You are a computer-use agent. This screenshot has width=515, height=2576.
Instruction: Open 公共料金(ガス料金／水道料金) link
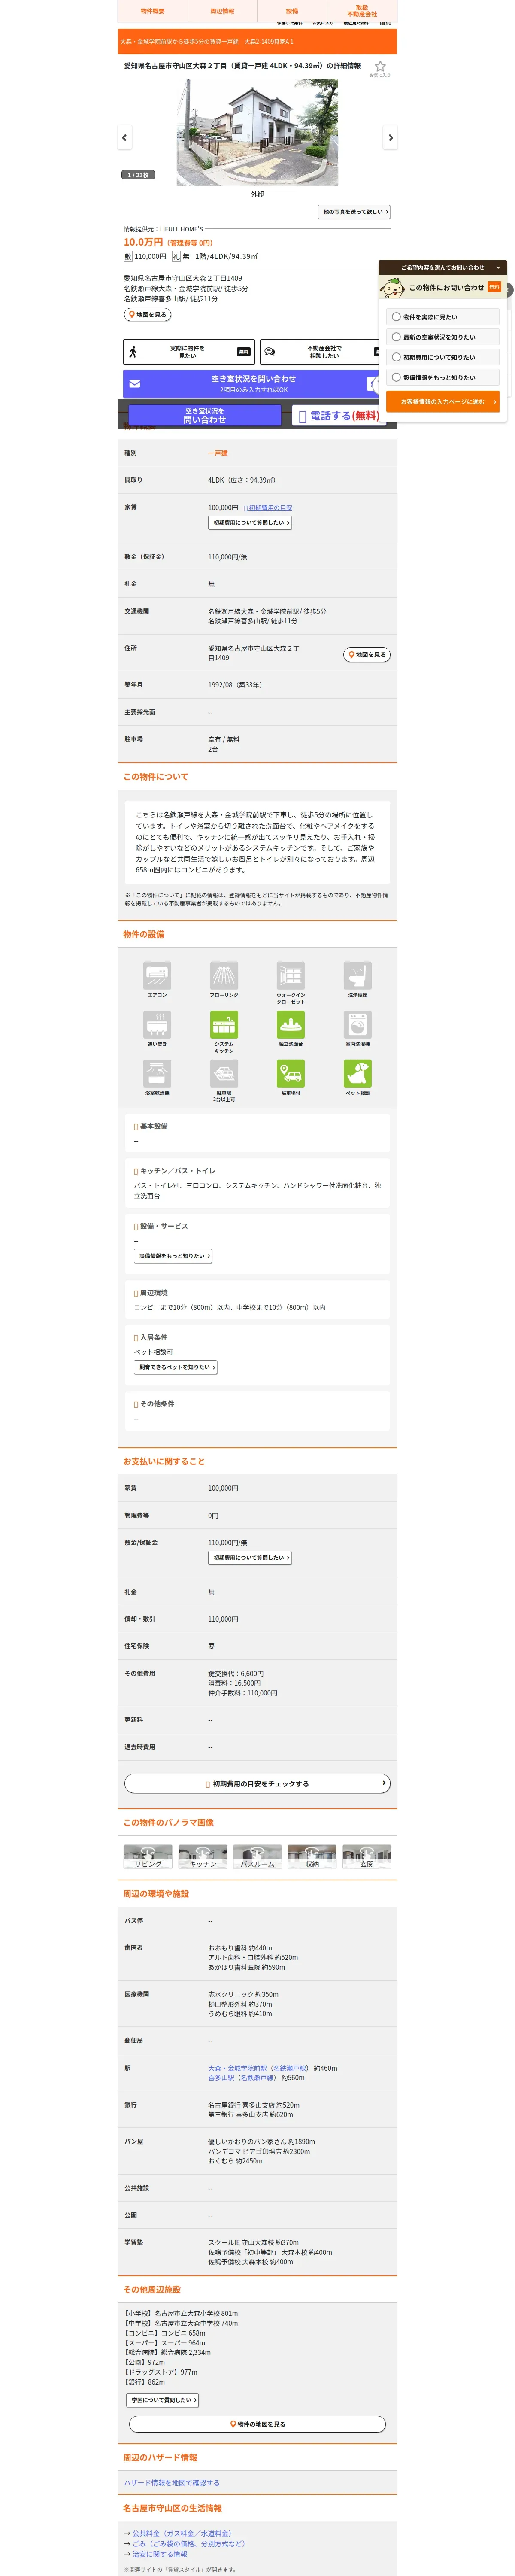(181, 2534)
